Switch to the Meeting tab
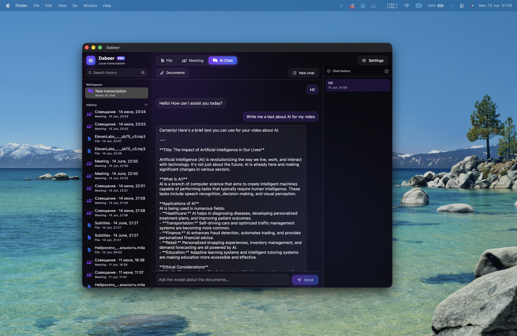The width and height of the screenshot is (517, 336). tap(193, 61)
